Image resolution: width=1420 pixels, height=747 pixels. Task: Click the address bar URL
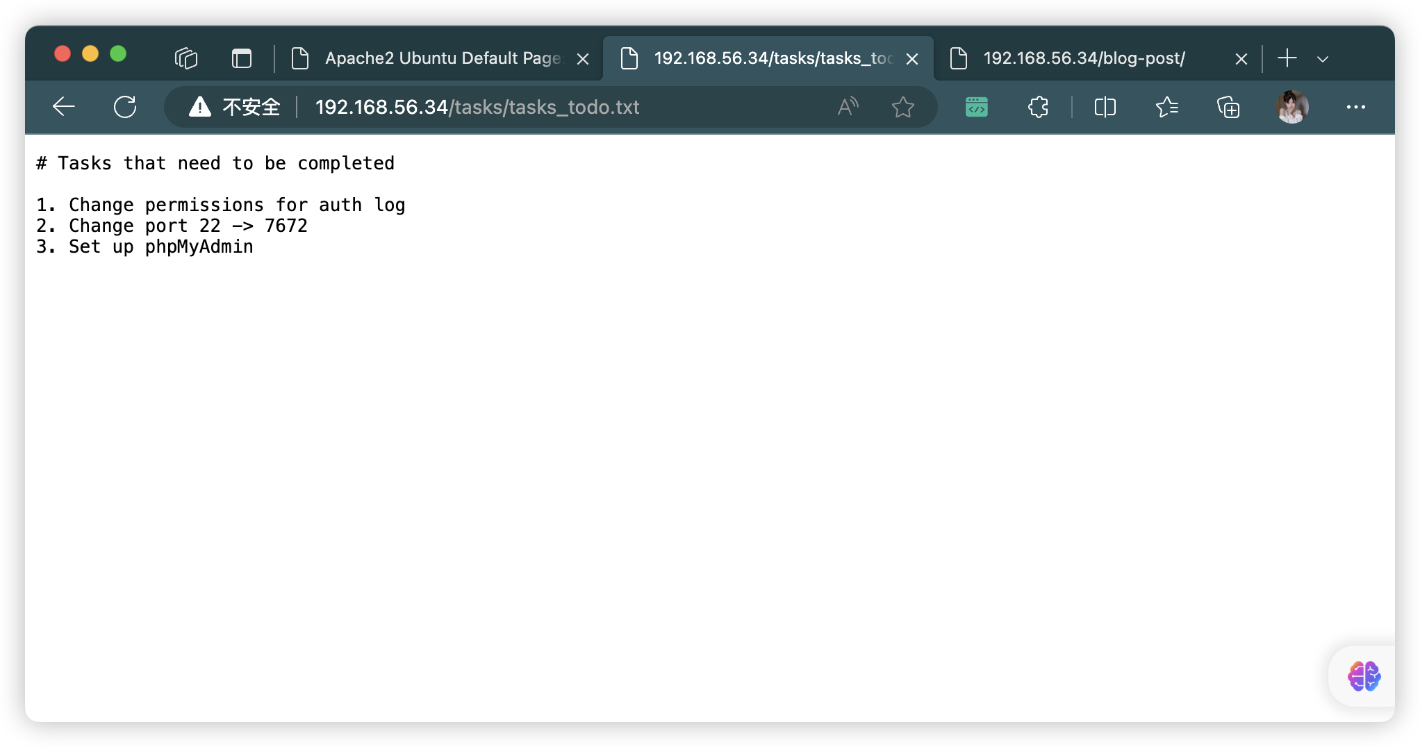point(477,107)
